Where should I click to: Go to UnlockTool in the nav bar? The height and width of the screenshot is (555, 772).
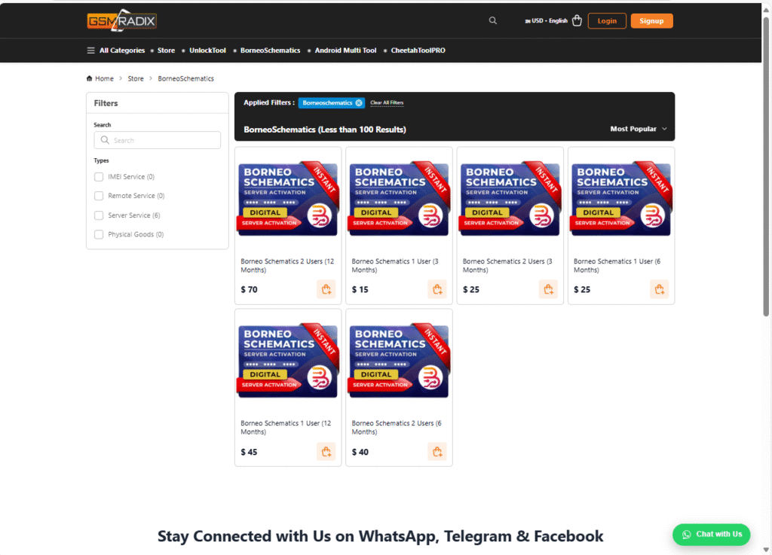207,50
